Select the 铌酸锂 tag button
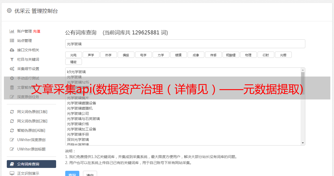Viewport: 334px width, 176px height. click(231, 55)
